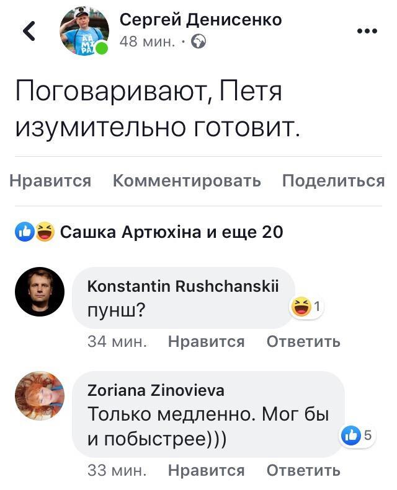Screen dimensions: 397x490
Task: Open Zoriana Zinovieva's avatar
Action: click(39, 396)
